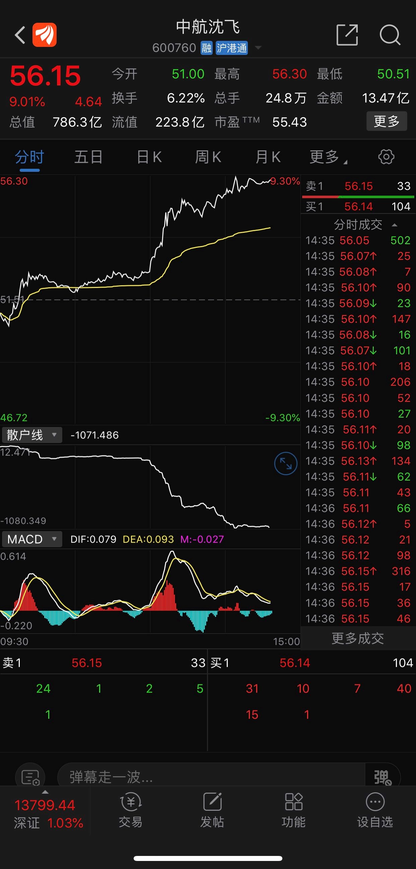The width and height of the screenshot is (416, 869).
Task: Open 散户线 indicator dropdown
Action: pos(32,435)
